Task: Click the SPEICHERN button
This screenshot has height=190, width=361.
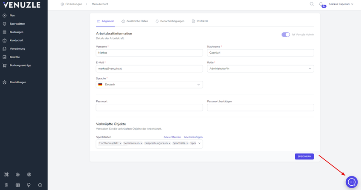Action: pyautogui.click(x=304, y=156)
